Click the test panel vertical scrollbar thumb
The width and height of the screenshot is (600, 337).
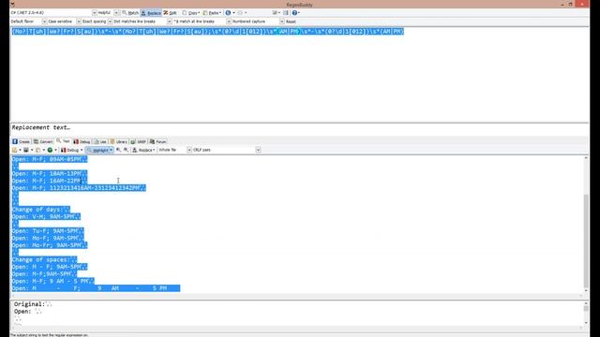(586, 241)
